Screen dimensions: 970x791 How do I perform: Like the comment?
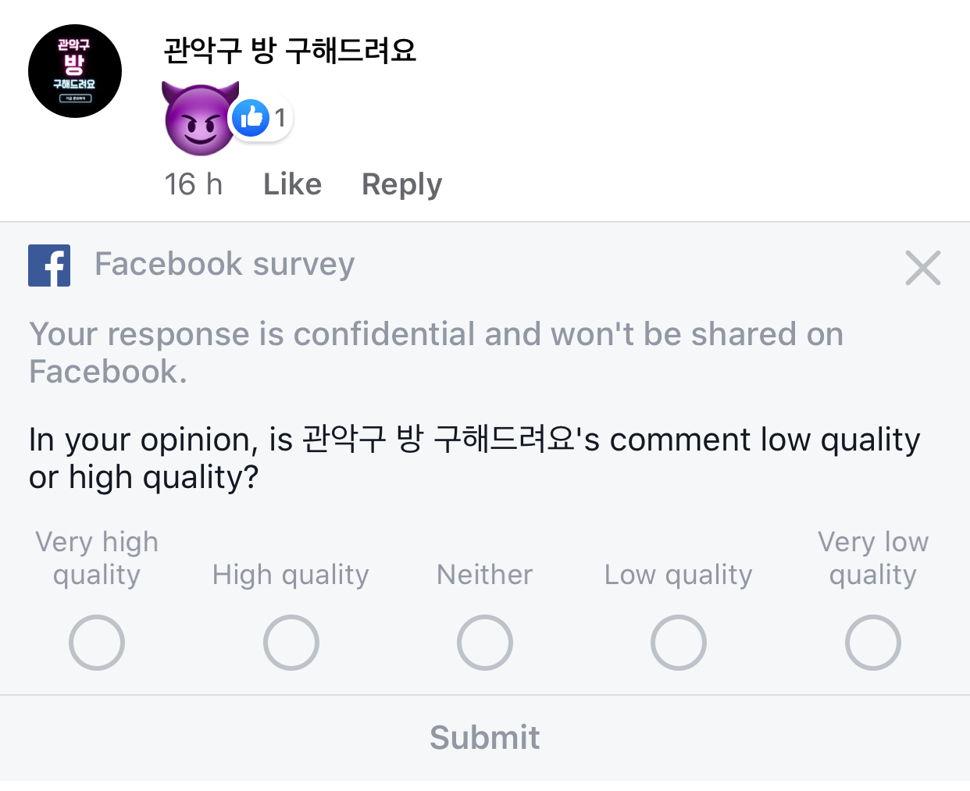292,184
